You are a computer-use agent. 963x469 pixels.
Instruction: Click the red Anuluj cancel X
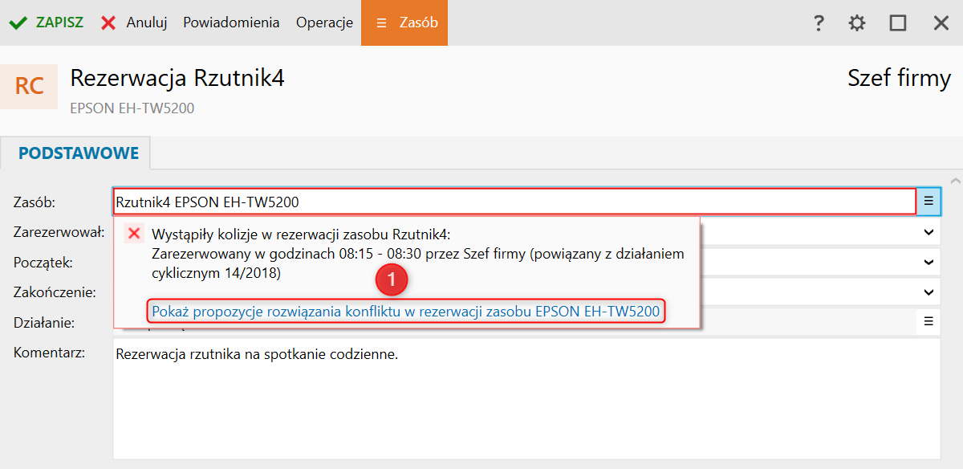coord(108,22)
